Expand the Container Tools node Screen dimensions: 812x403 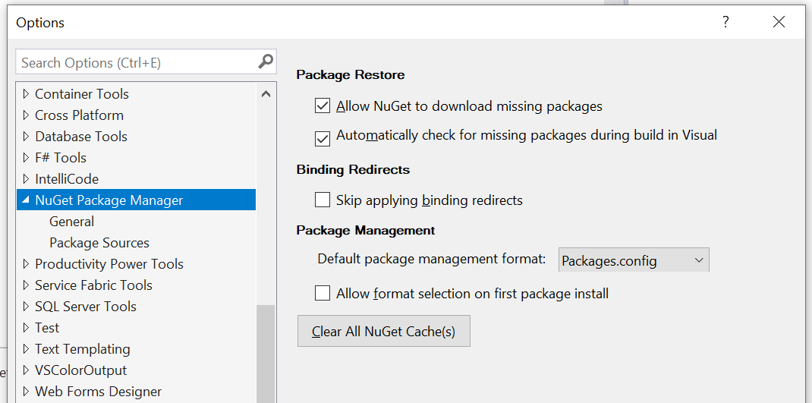tap(27, 94)
